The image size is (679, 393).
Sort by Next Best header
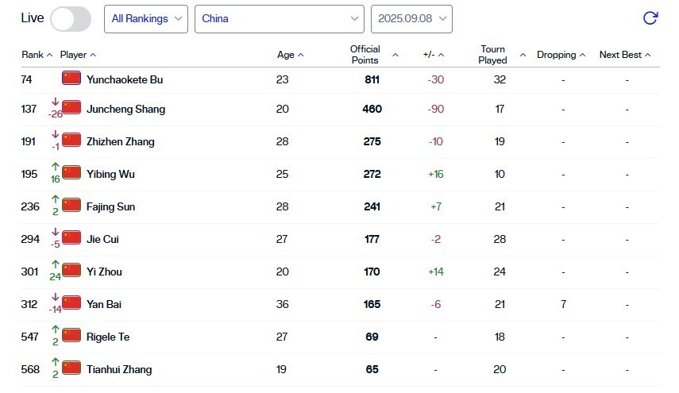click(625, 55)
